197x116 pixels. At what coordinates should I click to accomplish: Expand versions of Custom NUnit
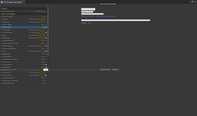1,27
